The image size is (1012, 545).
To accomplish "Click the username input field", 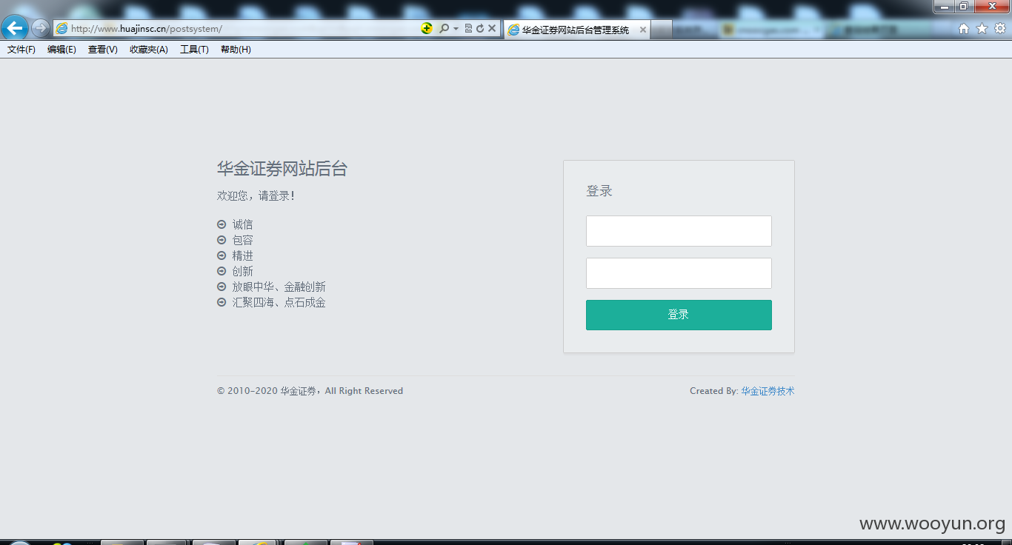I will pos(679,231).
